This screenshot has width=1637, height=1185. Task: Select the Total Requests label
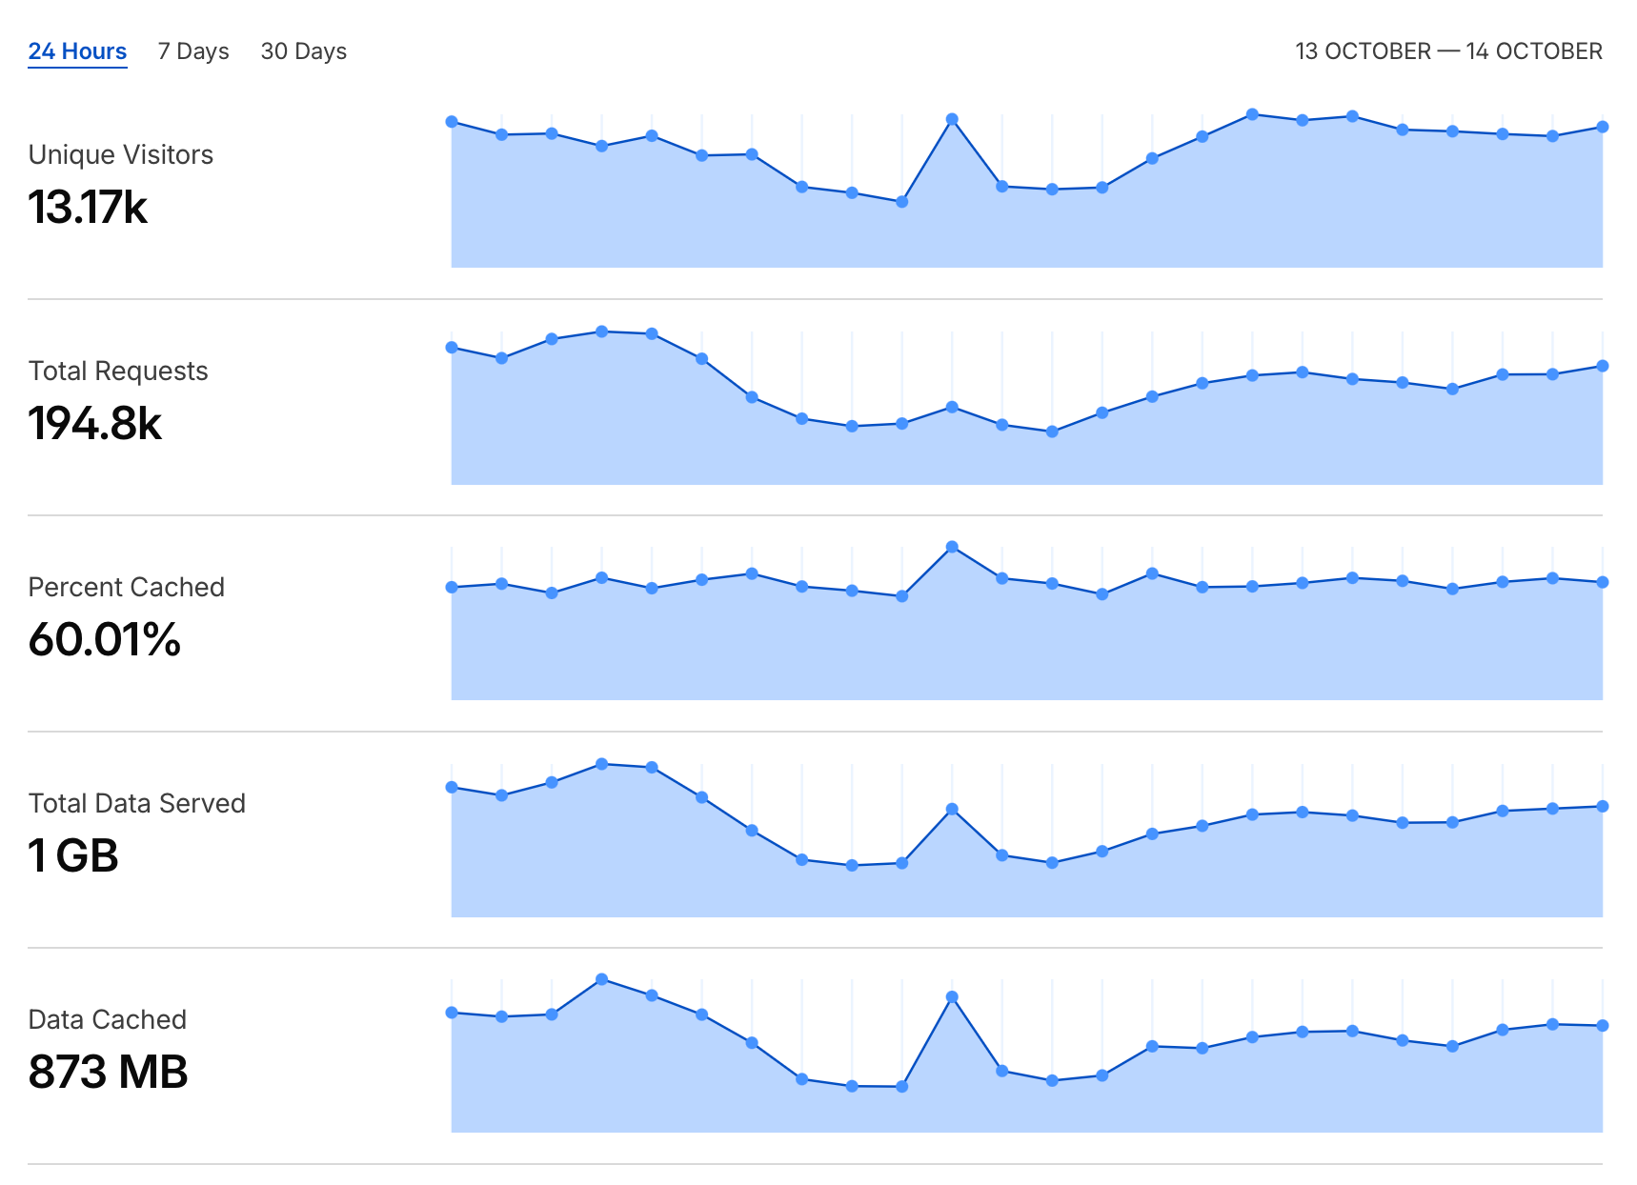pos(118,371)
